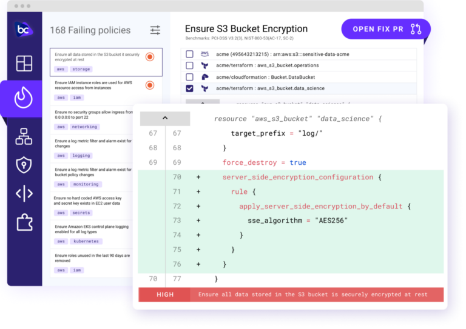Open the log metric filter logging policy

92,148
